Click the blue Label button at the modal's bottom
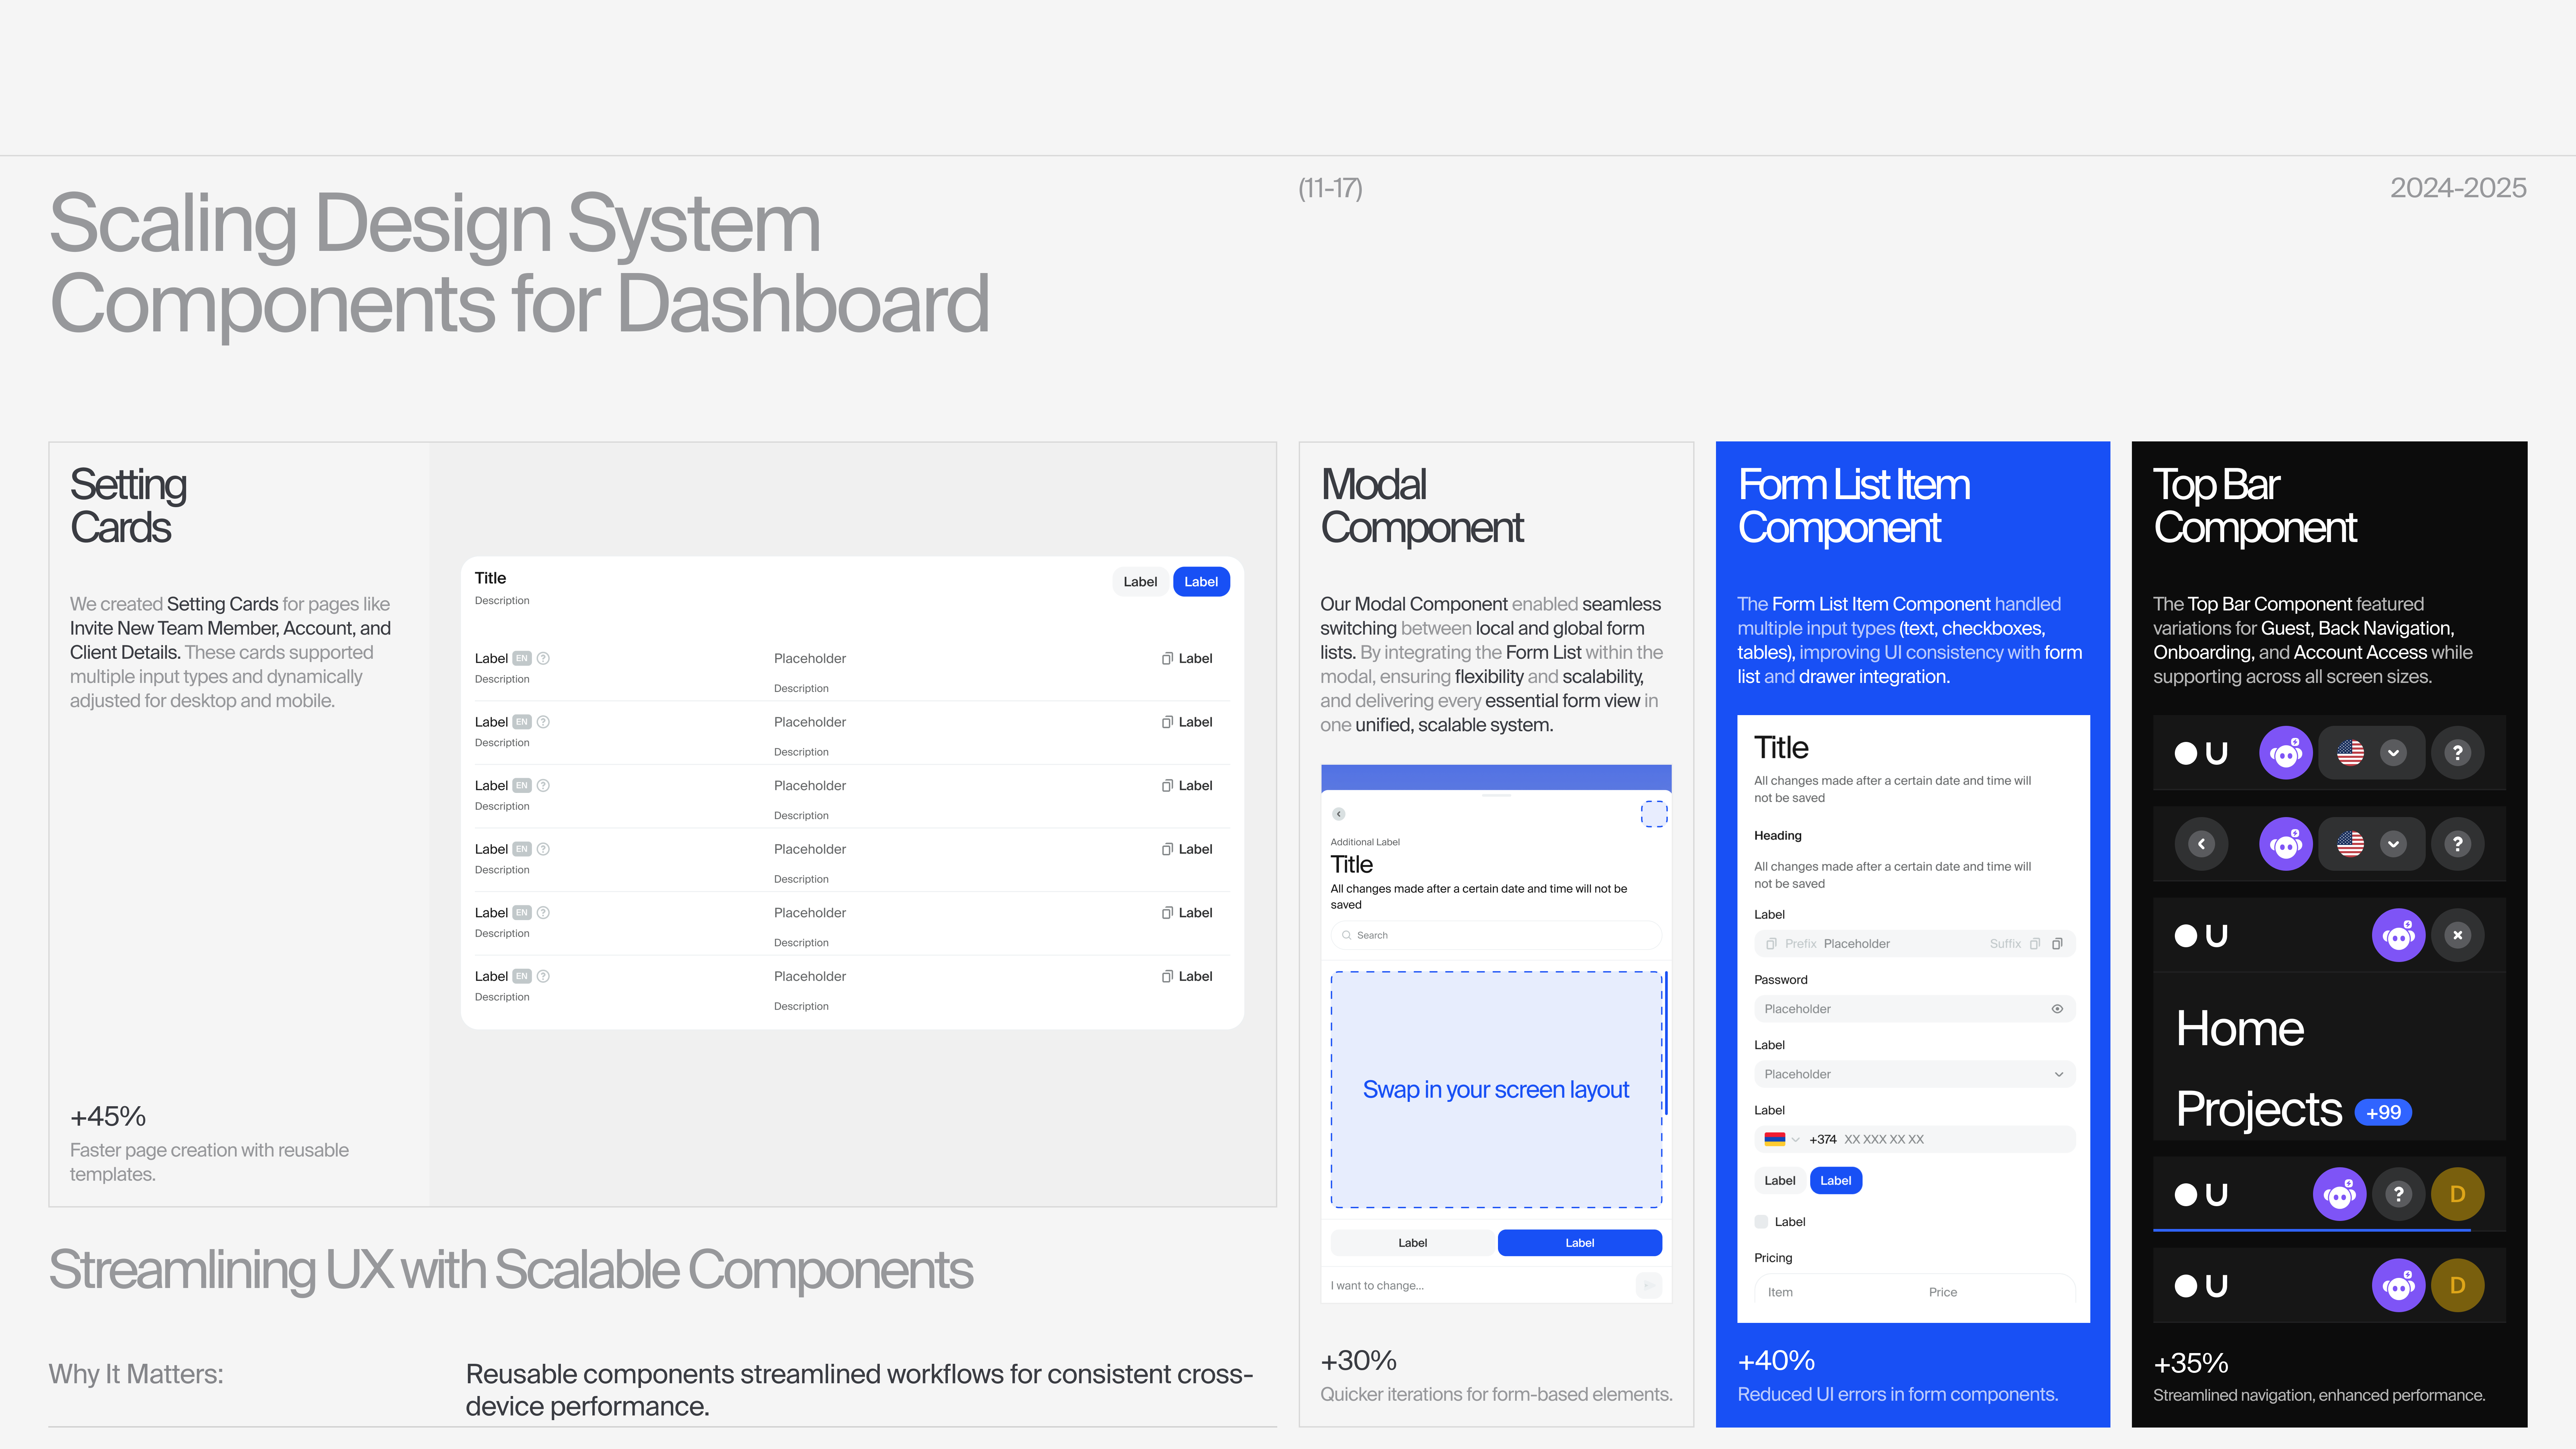The width and height of the screenshot is (2576, 1449). point(1580,1243)
